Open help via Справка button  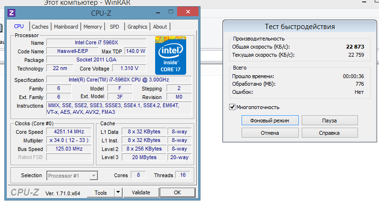329,133
